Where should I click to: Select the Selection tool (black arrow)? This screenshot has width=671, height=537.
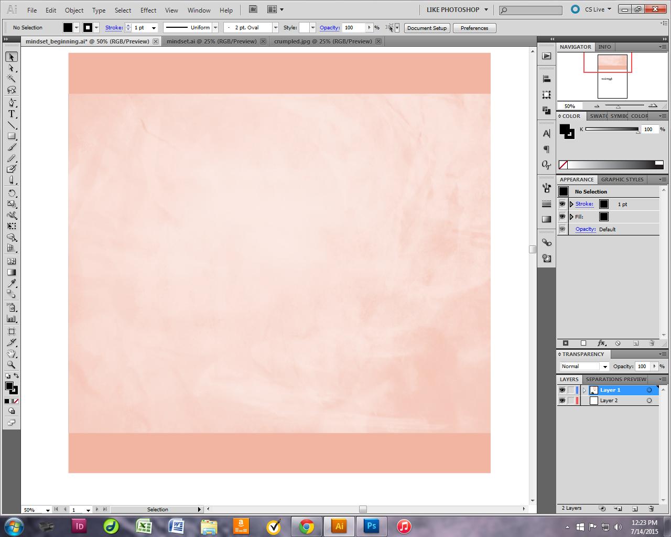click(11, 57)
